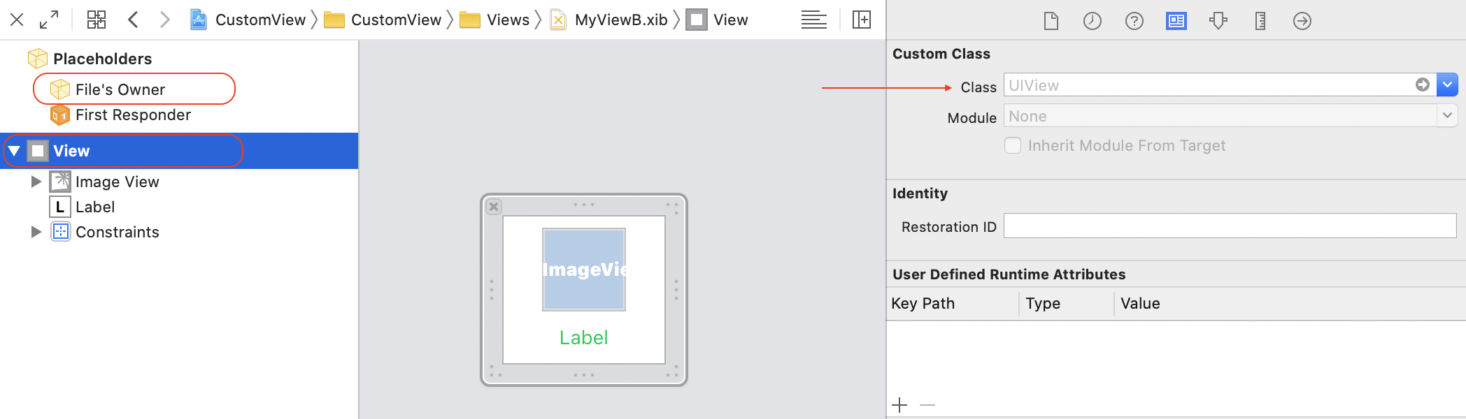This screenshot has width=1466, height=419.
Task: Expand the Image View disclosure triangle
Action: tap(36, 182)
